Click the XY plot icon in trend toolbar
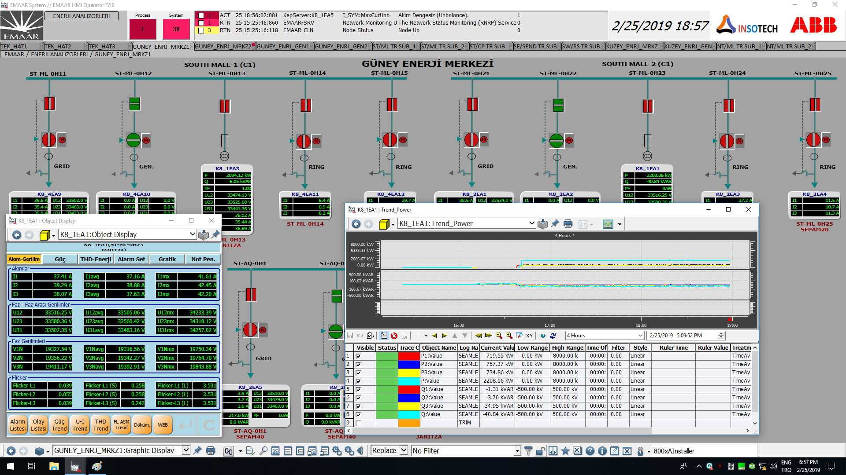The height and width of the screenshot is (475, 846). pyautogui.click(x=529, y=336)
